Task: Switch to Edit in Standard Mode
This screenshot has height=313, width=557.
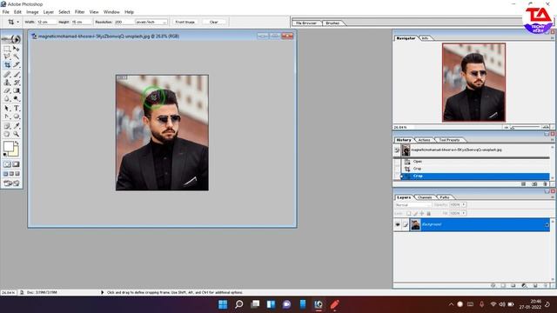Action: tap(7, 164)
